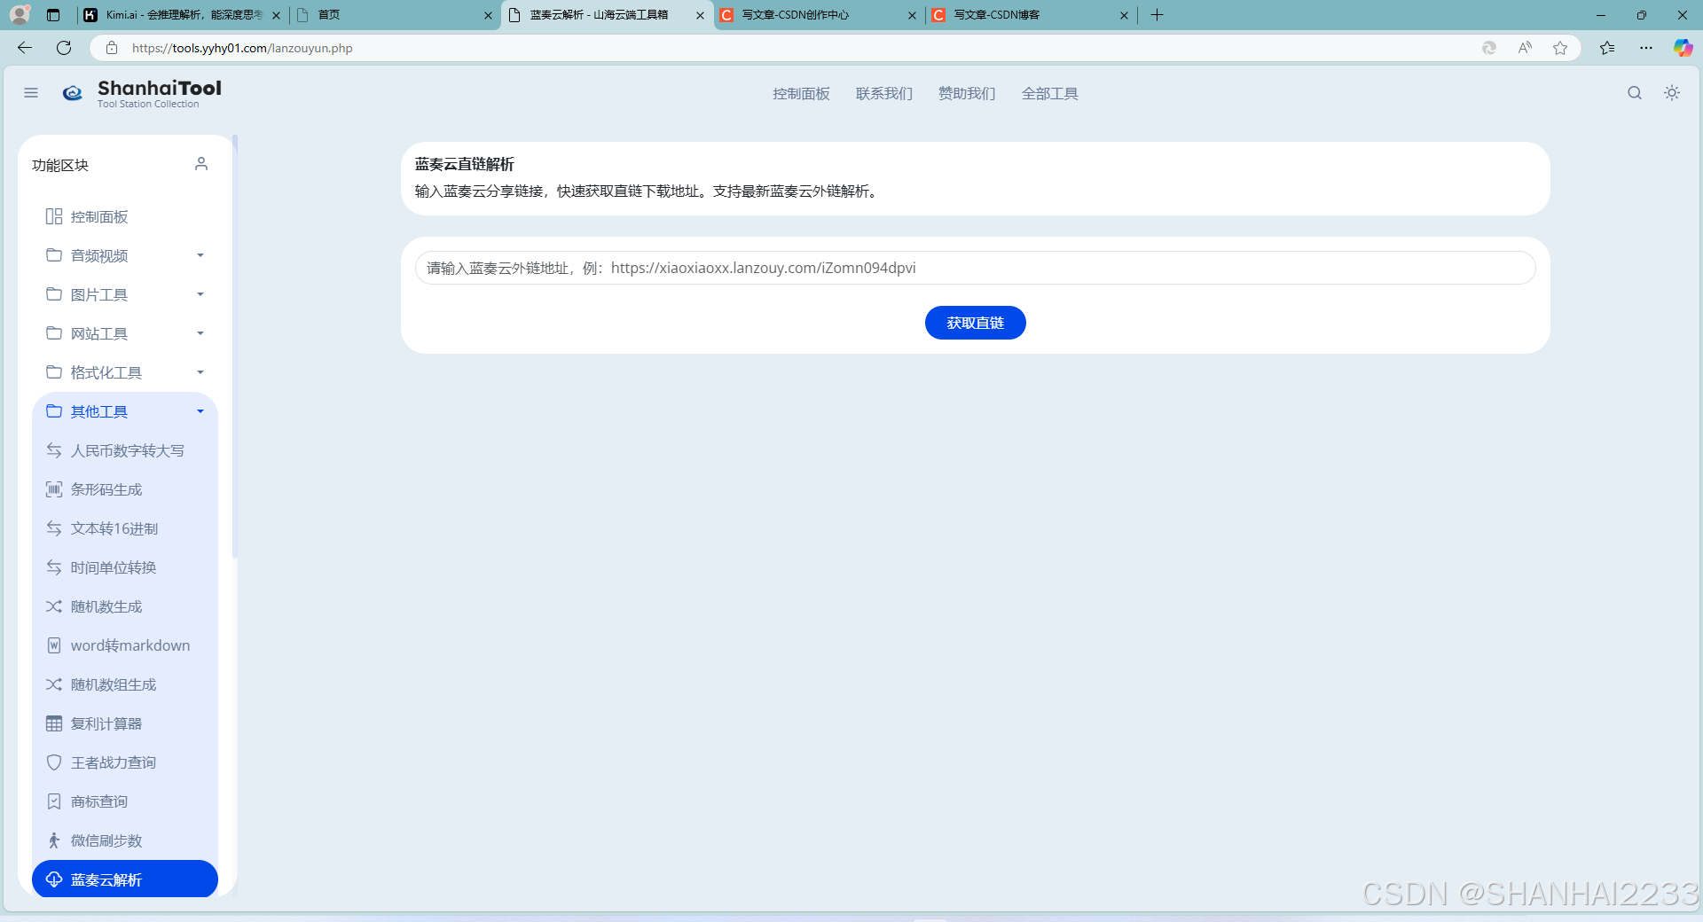This screenshot has width=1703, height=922.
Task: Select the 王者战力查询 shield icon
Action: point(54,762)
